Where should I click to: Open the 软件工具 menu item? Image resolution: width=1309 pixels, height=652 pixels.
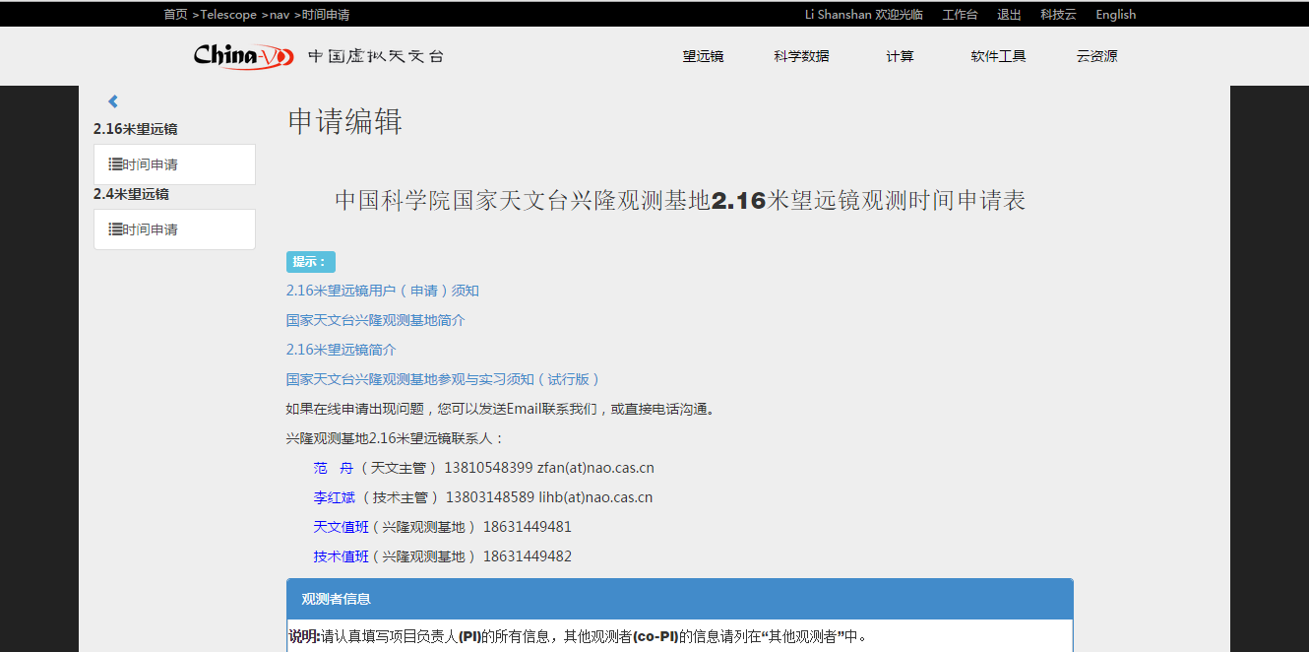point(998,56)
